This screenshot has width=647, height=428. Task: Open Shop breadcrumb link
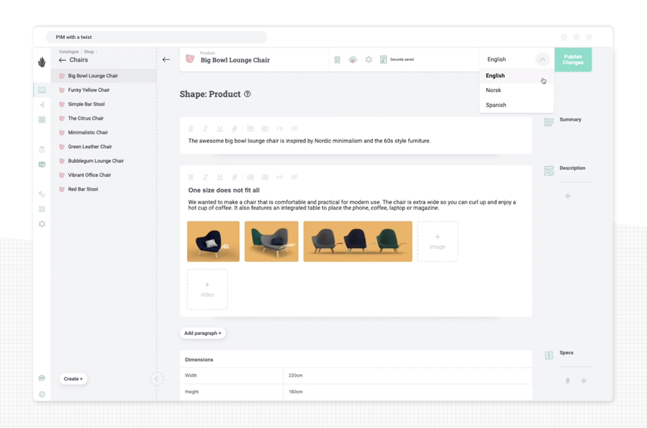[89, 52]
